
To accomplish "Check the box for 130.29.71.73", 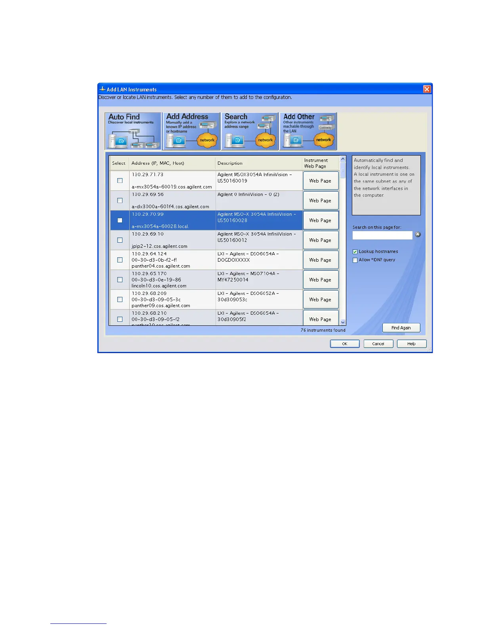I will 120,180.
